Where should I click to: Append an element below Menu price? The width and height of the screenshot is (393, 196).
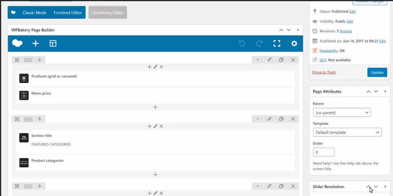point(155,107)
